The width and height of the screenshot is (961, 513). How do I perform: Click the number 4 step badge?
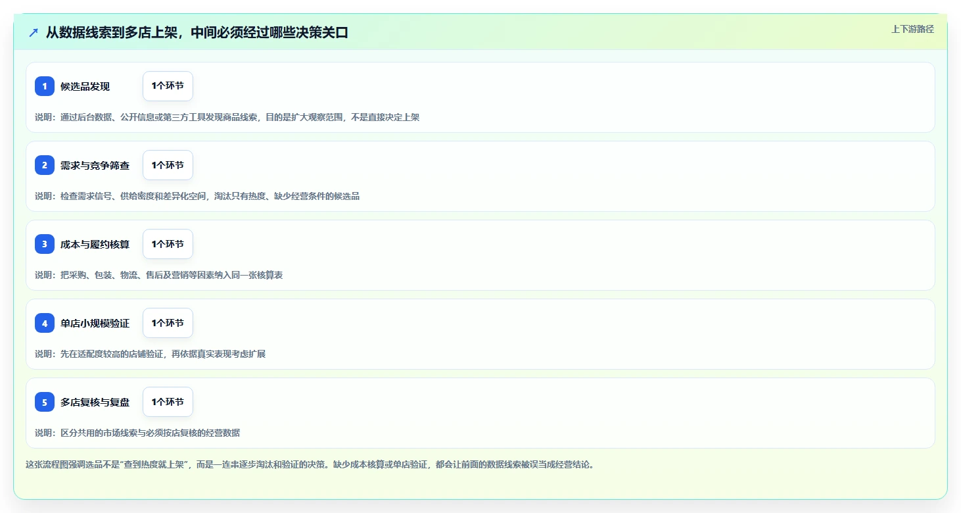[x=45, y=323]
